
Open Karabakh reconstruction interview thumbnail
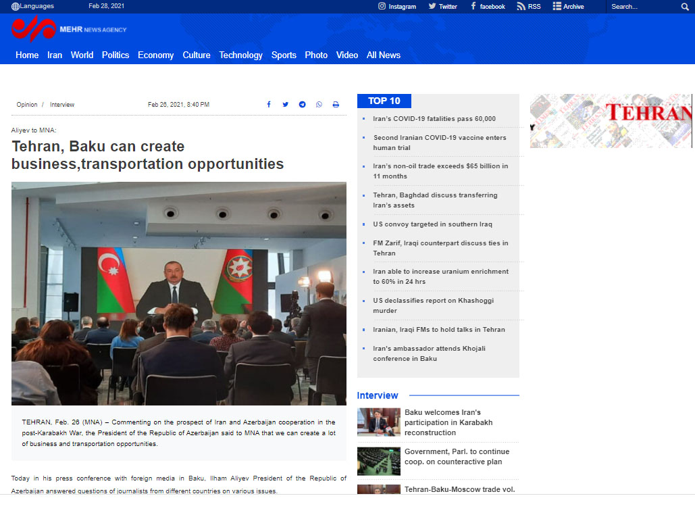tap(378, 422)
